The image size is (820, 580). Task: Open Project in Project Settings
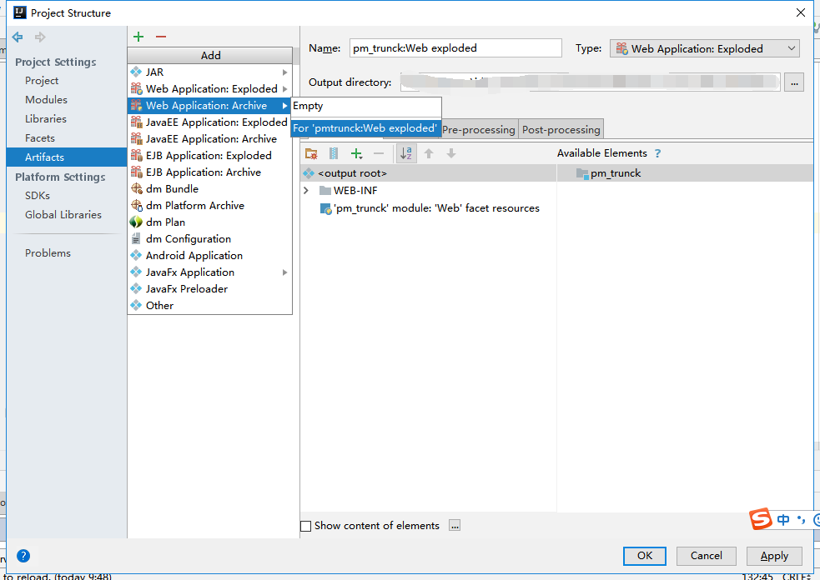pyautogui.click(x=42, y=81)
